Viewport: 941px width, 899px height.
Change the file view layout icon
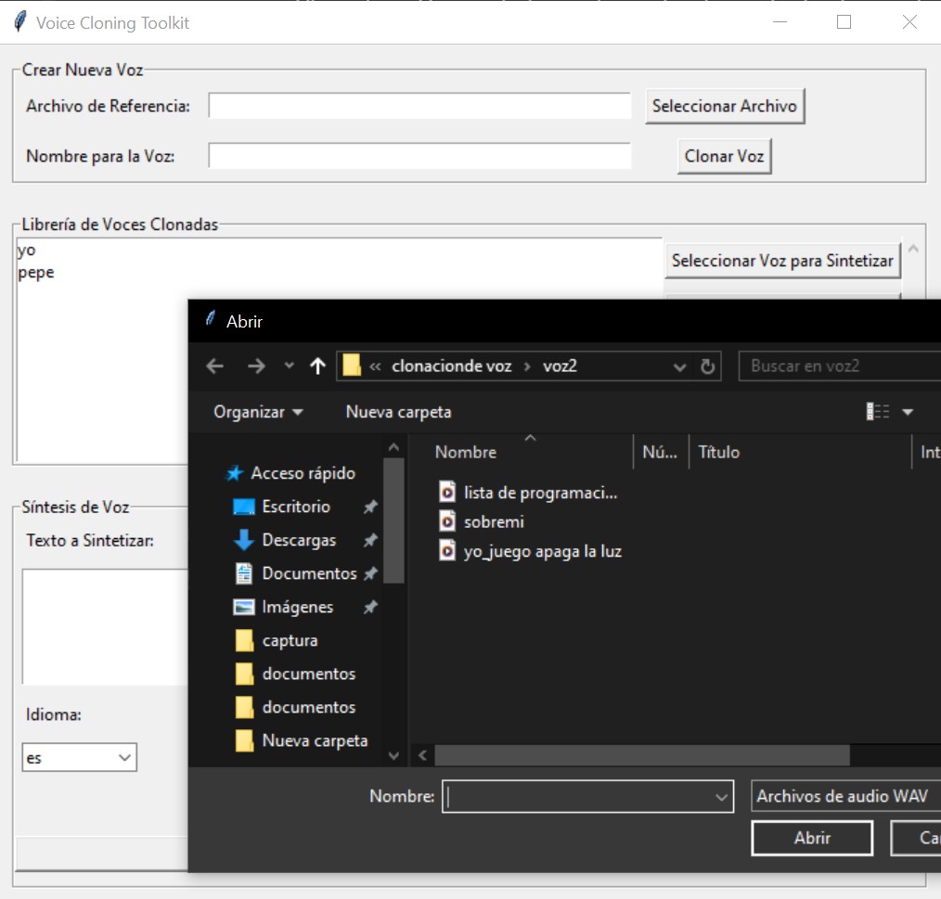(x=877, y=412)
